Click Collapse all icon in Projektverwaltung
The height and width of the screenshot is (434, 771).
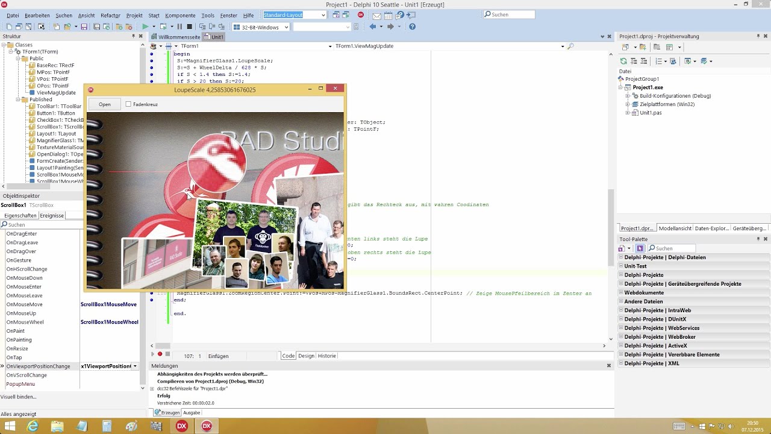tap(644, 61)
